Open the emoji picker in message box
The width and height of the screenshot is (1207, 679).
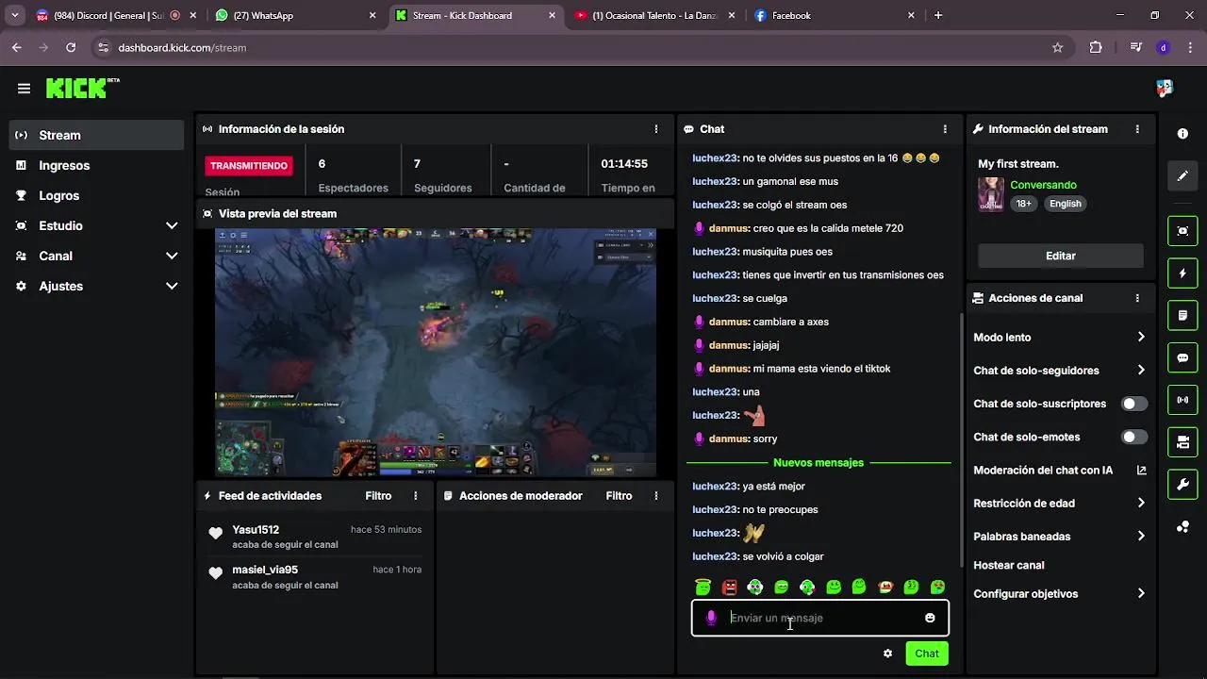pos(930,618)
